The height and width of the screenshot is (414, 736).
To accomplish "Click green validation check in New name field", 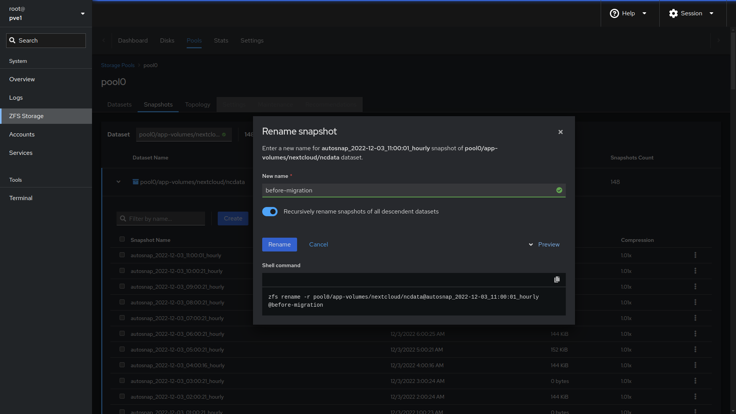I will point(559,190).
